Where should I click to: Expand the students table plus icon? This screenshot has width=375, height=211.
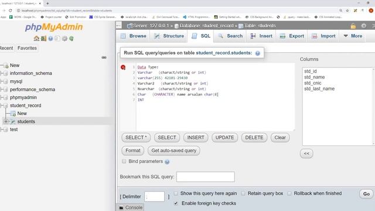[6, 121]
